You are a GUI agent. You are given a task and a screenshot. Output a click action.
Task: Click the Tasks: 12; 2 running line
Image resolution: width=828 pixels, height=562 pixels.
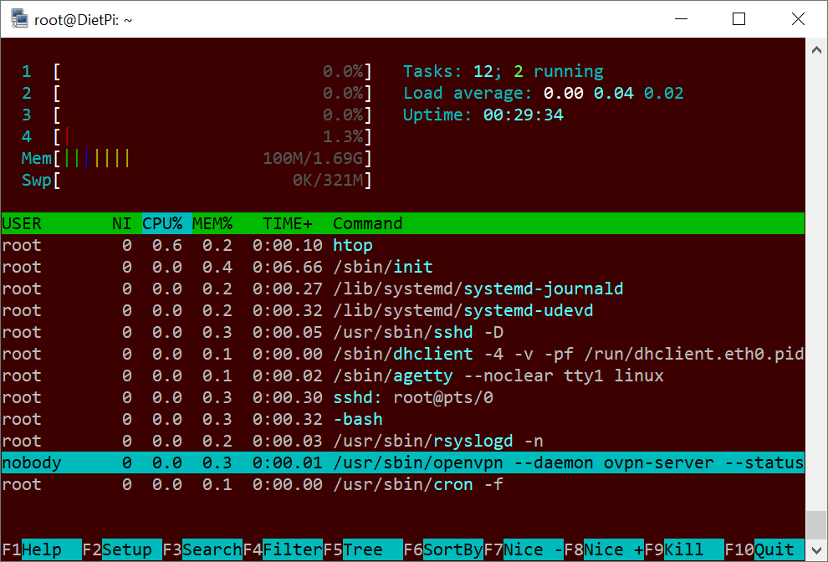503,71
